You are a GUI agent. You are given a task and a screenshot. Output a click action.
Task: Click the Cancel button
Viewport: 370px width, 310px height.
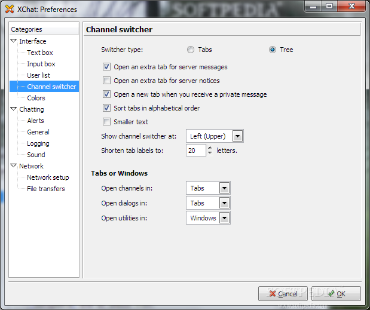(x=283, y=293)
